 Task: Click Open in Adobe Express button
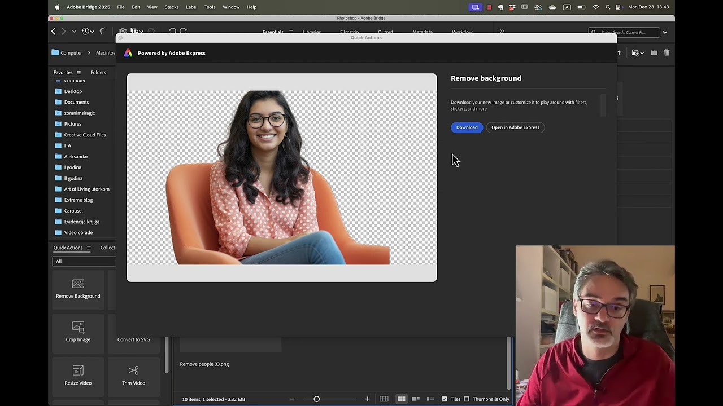515,127
